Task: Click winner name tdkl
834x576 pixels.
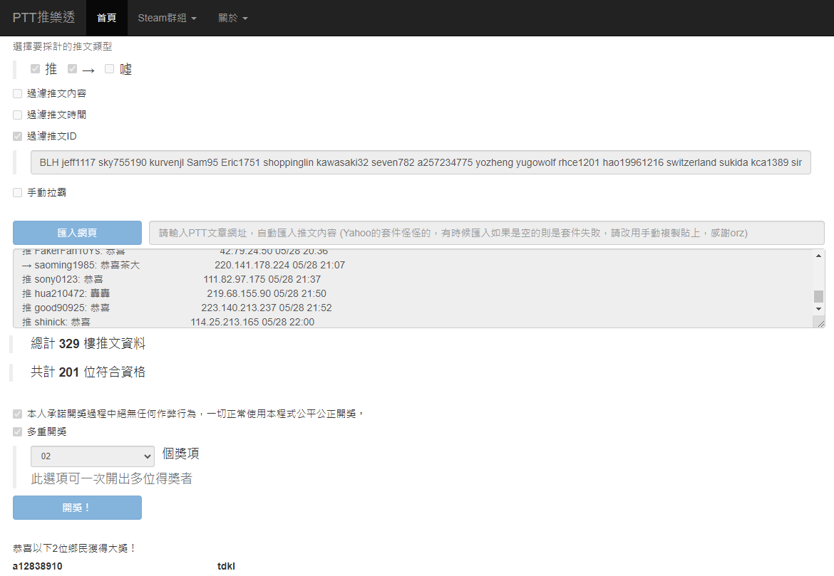Action: point(226,566)
